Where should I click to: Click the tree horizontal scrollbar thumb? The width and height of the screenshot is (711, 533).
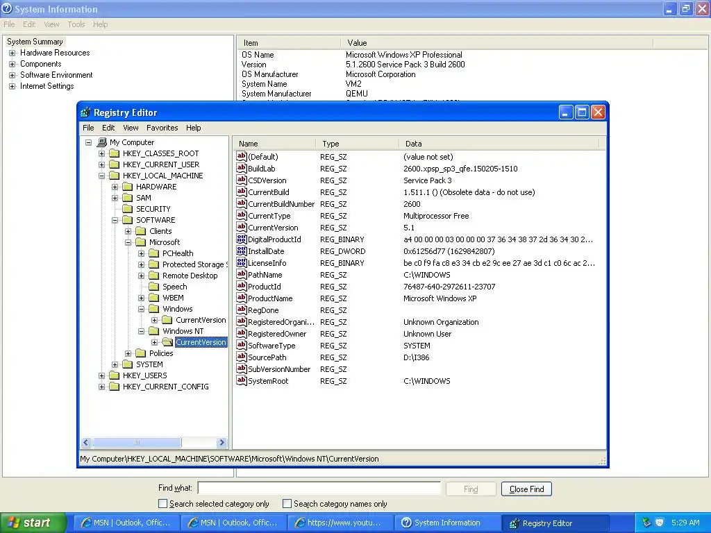click(x=137, y=442)
